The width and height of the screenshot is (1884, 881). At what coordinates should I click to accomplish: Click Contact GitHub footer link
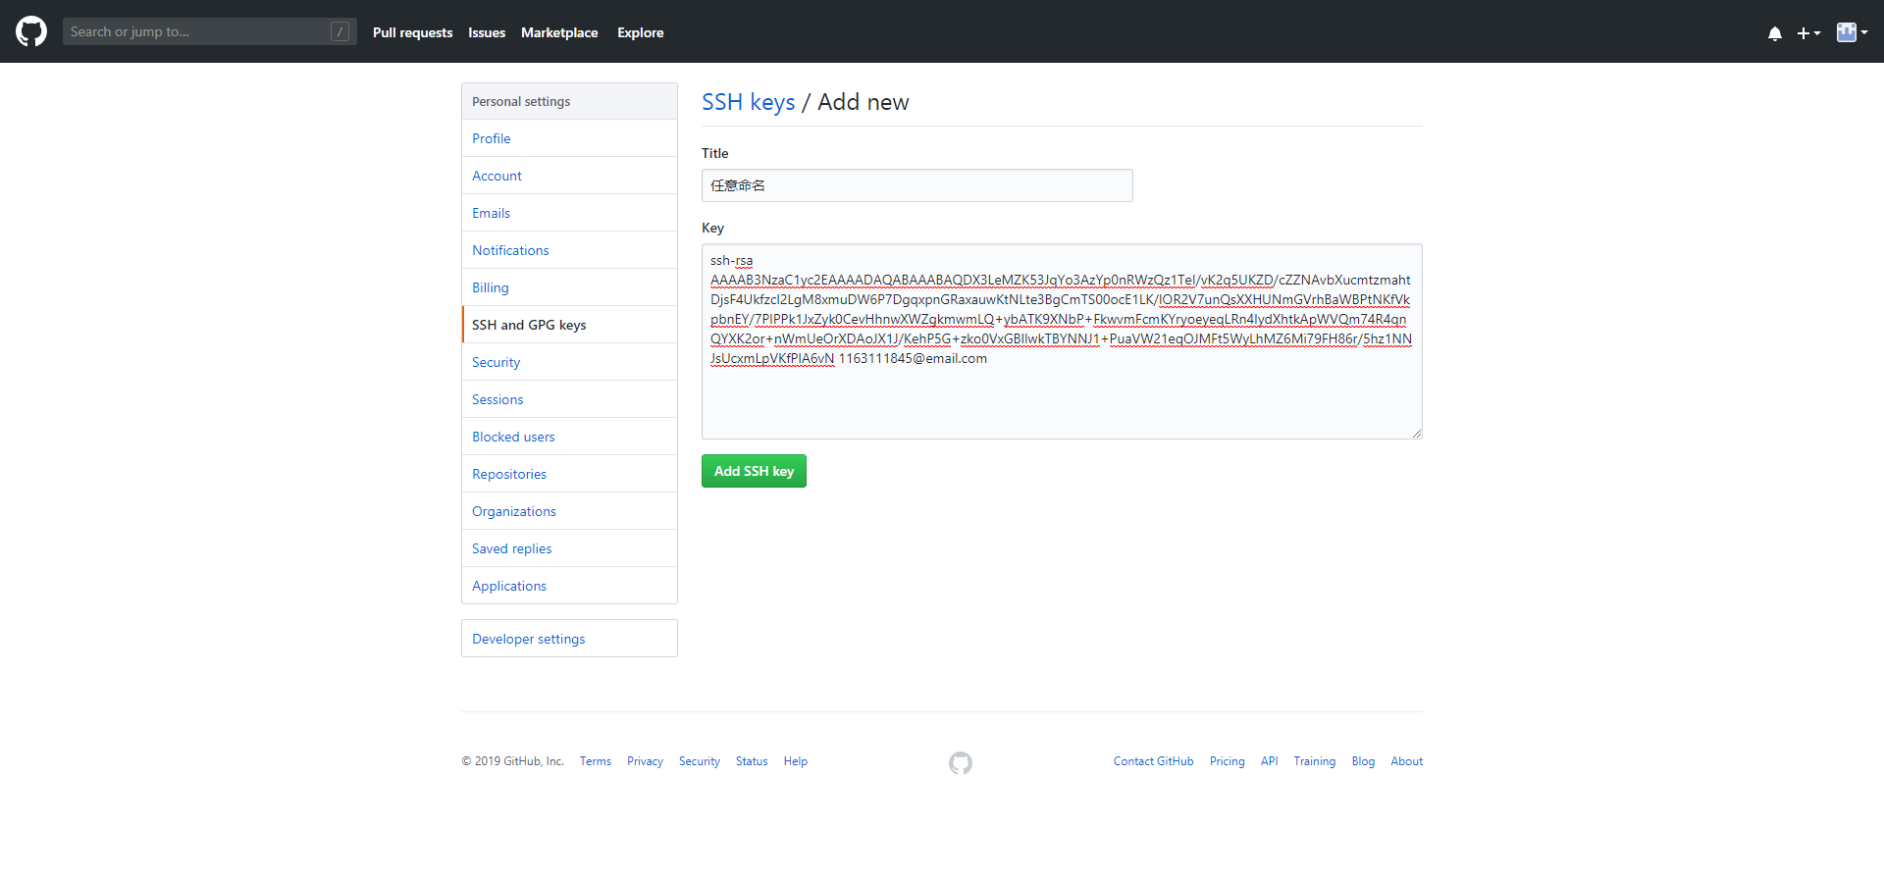1154,761
